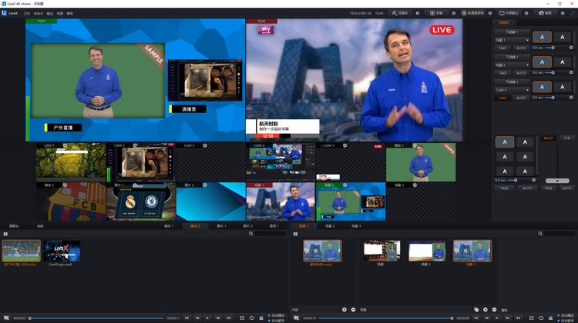Select the FCB football video thumbnail
This screenshot has height=323, width=578.
point(22,250)
